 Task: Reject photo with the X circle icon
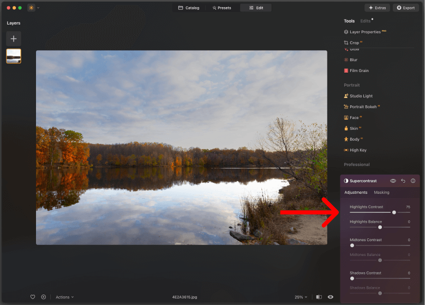(x=43, y=297)
